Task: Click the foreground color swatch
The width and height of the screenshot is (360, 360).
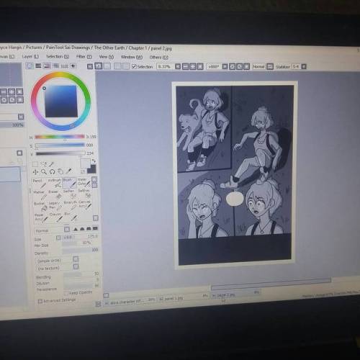Action: click(x=85, y=163)
